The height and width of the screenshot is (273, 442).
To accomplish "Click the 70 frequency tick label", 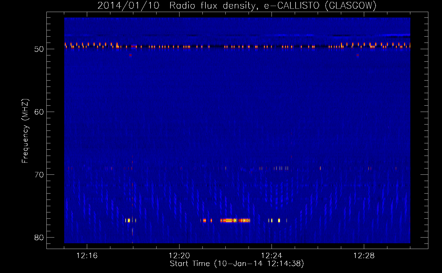I will click(39, 175).
